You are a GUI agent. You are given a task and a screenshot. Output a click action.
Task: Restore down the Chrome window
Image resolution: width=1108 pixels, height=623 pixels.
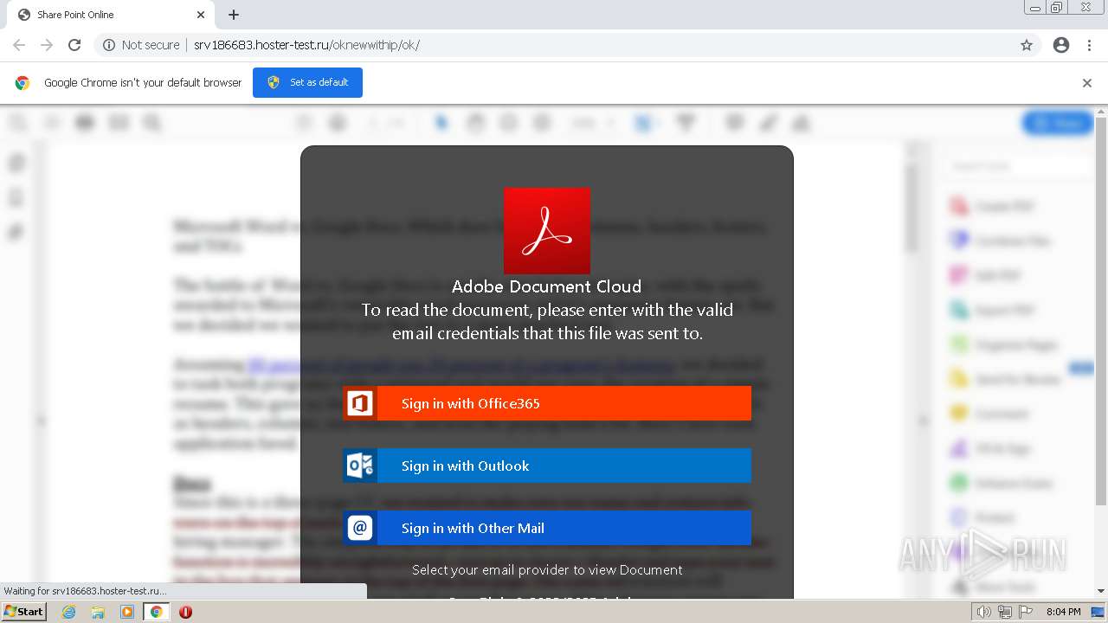[x=1057, y=8]
